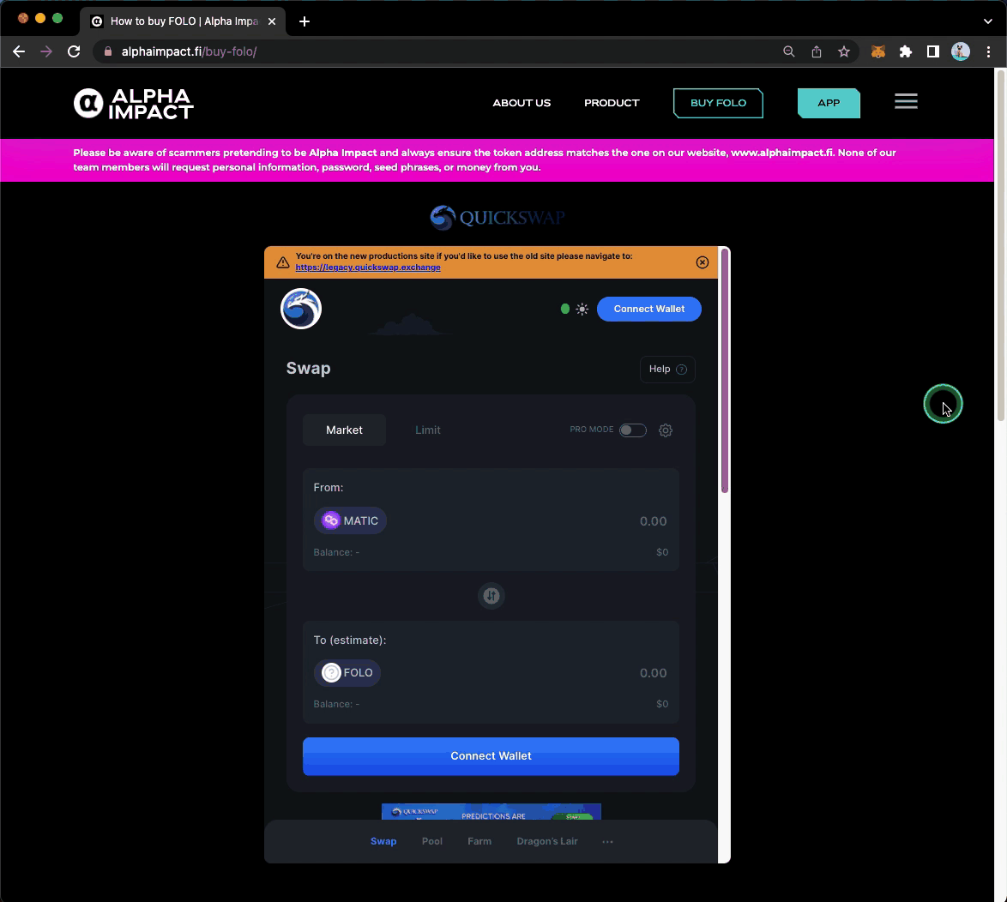Show more options via three dots
Screen dimensions: 1007x902
click(607, 842)
